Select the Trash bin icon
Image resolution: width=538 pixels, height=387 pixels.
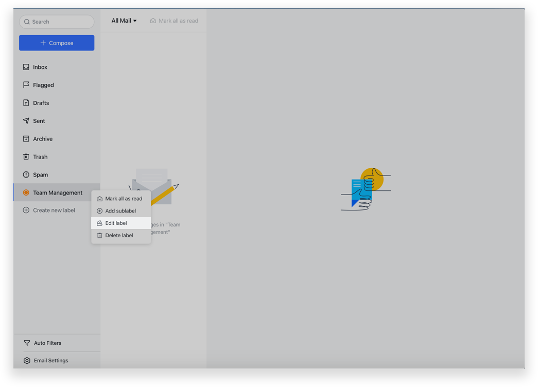(x=25, y=156)
